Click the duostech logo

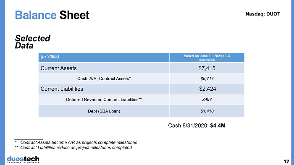pyautogui.click(x=23, y=160)
